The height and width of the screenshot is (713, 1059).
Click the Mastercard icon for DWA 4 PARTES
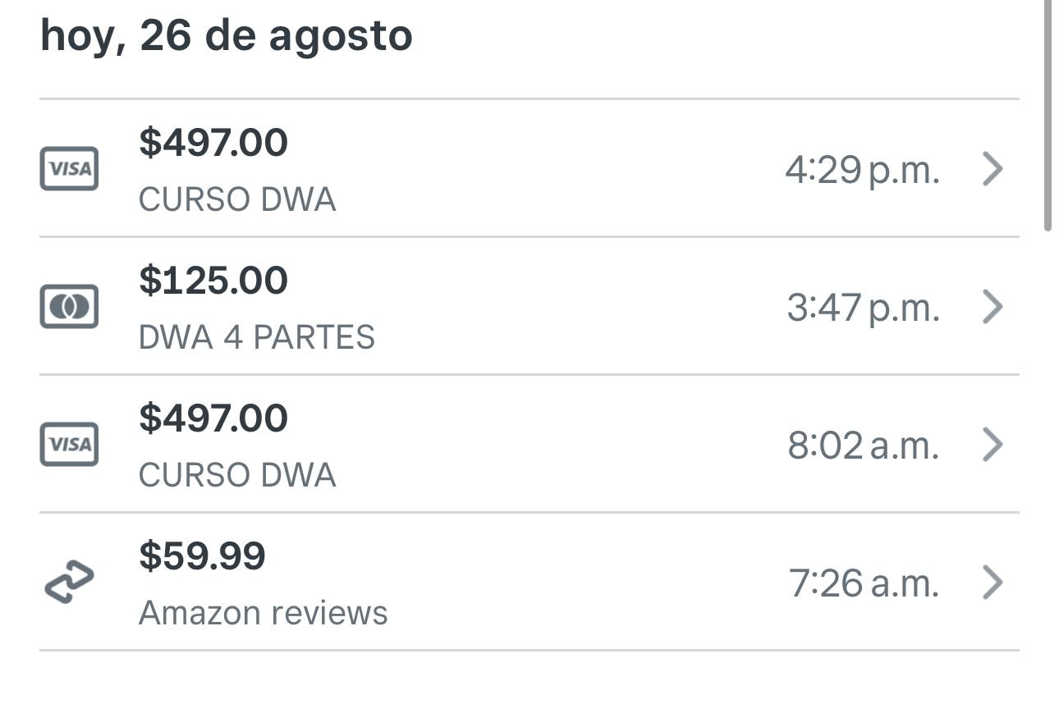[69, 307]
